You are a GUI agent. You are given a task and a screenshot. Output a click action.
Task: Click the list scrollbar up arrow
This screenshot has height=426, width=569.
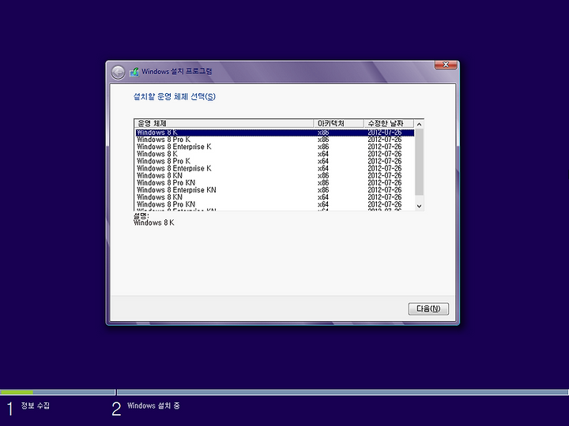(419, 125)
